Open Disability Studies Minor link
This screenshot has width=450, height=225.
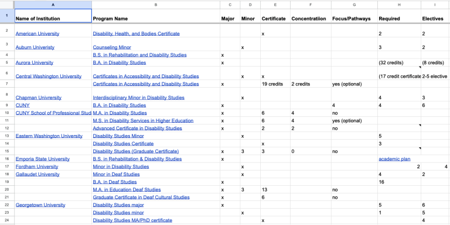click(118, 136)
